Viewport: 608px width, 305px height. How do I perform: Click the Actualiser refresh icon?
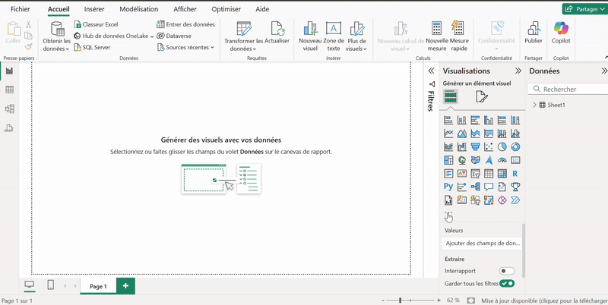pos(277,30)
